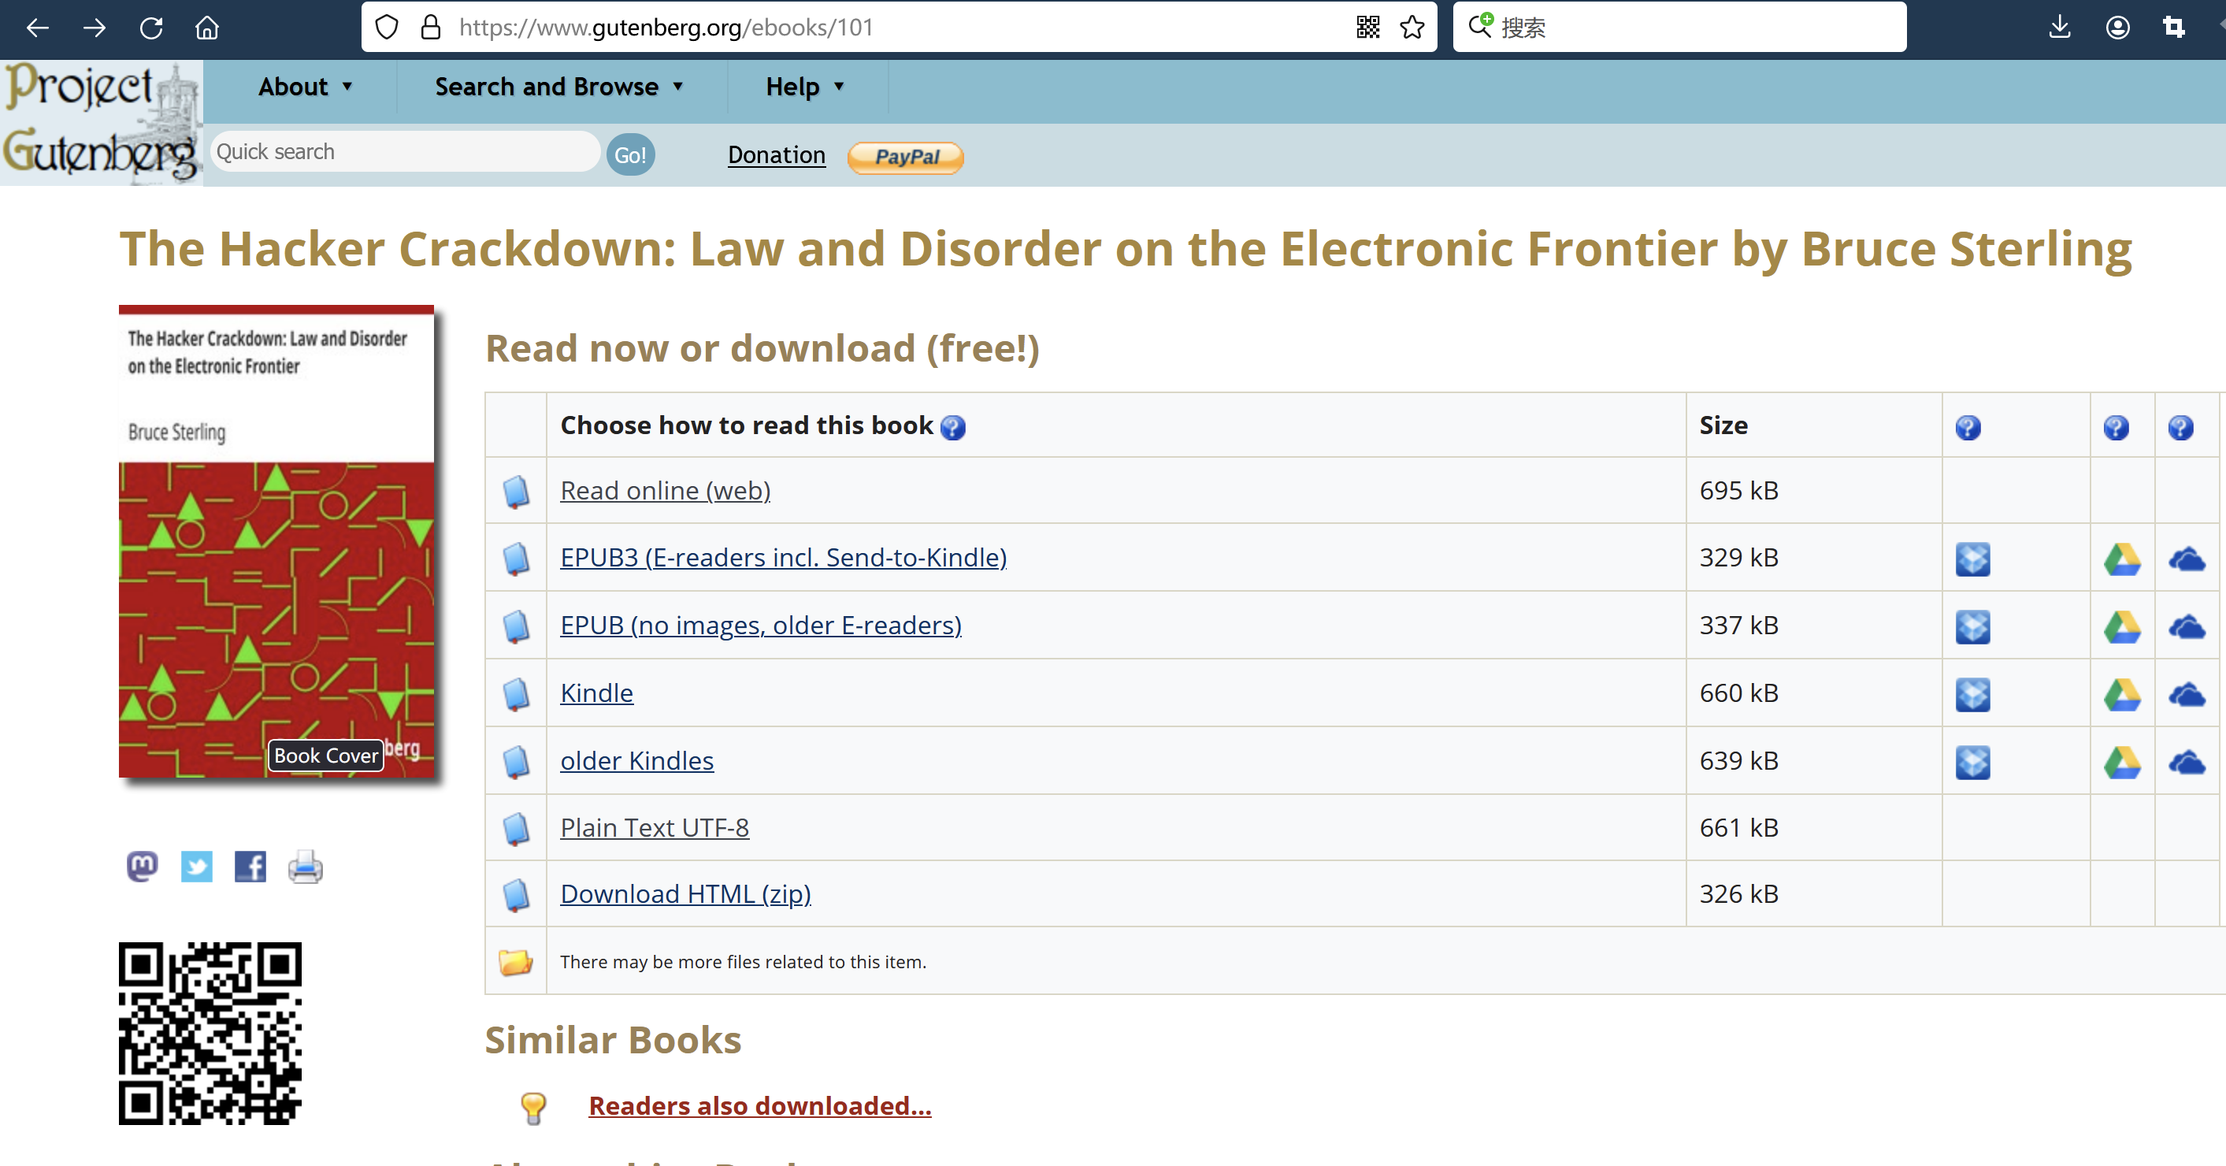Viewport: 2226px width, 1166px height.
Task: Focus the browser search box
Action: [1679, 28]
